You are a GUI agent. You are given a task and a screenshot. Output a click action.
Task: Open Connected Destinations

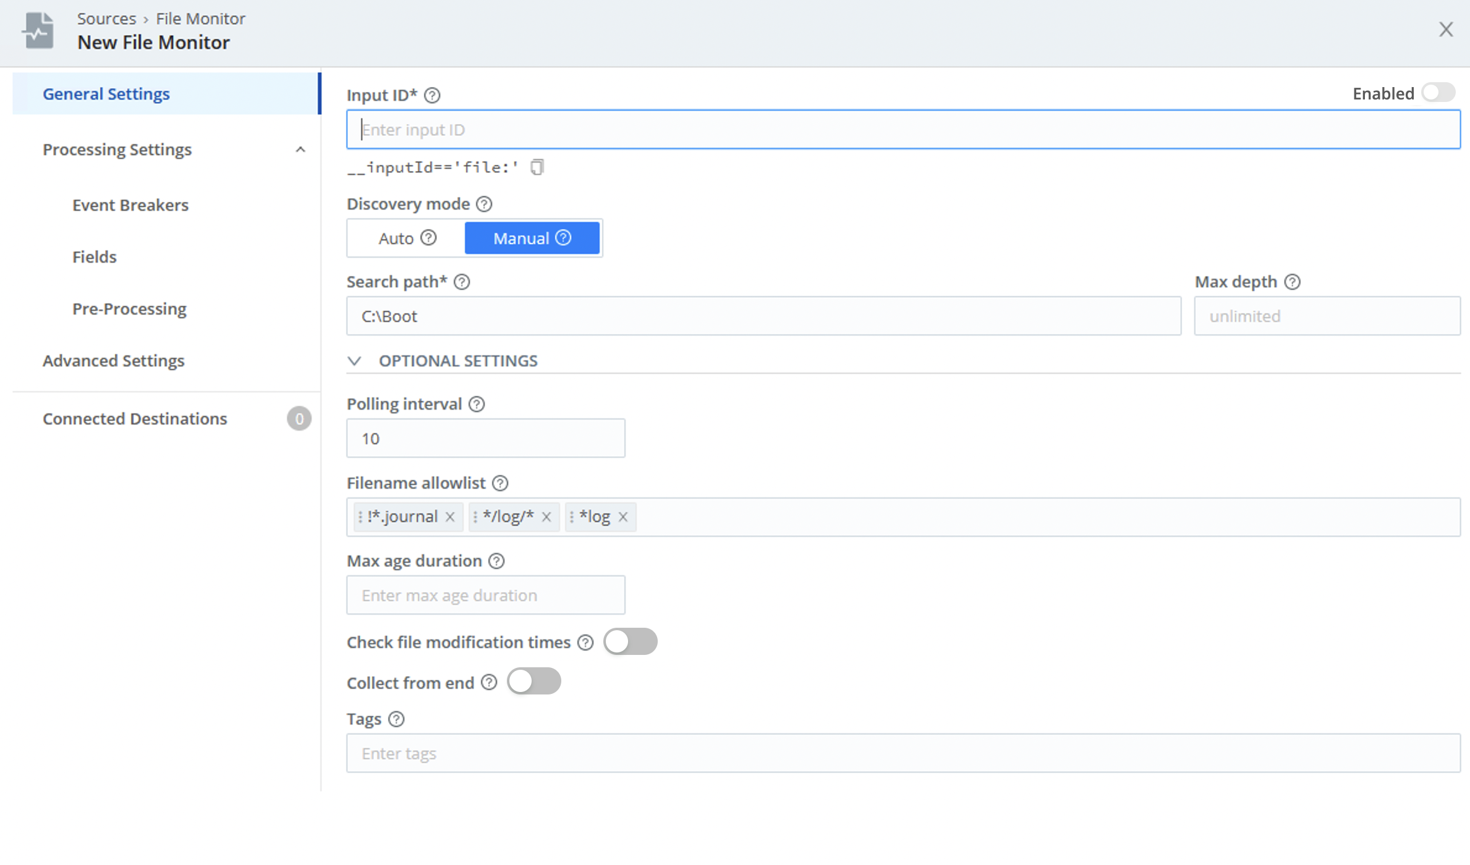135,418
